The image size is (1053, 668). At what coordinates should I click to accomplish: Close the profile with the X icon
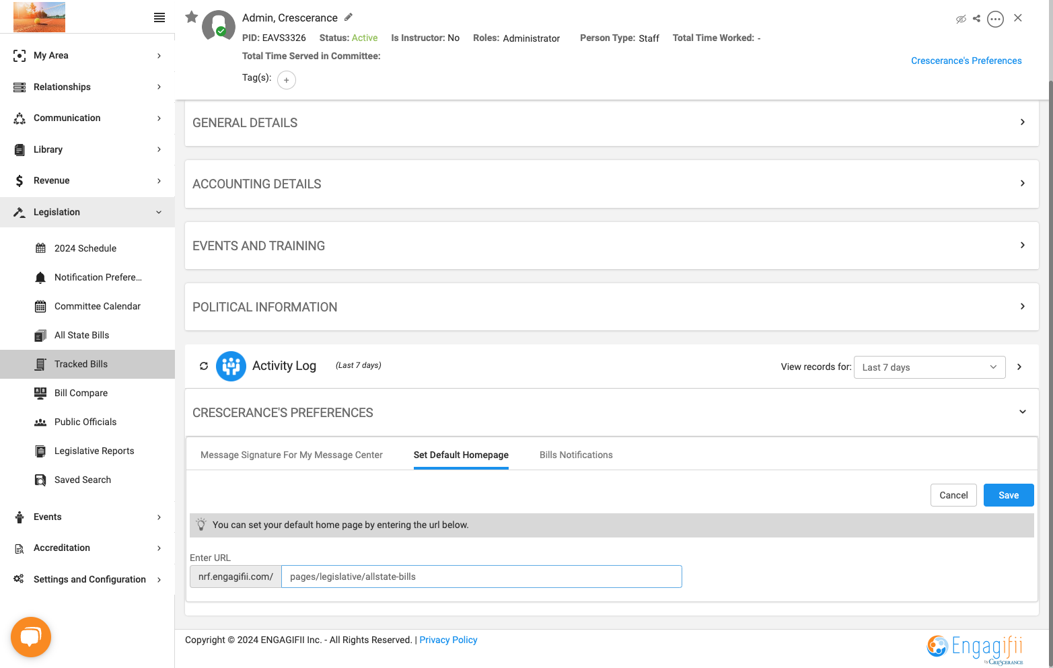pyautogui.click(x=1018, y=18)
